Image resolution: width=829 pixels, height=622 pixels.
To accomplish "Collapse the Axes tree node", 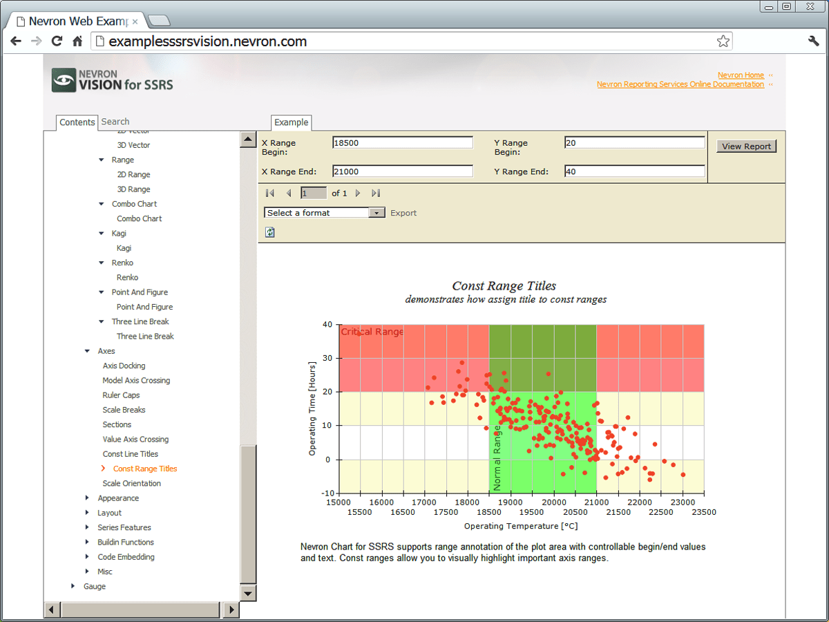I will pyautogui.click(x=87, y=350).
